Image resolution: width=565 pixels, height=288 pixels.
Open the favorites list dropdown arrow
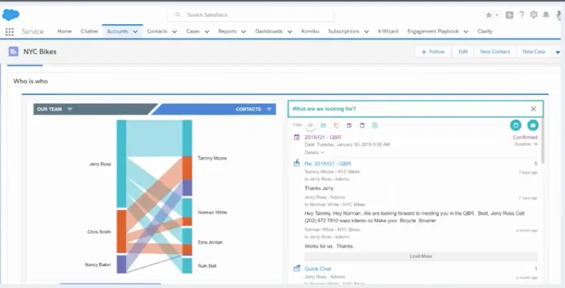click(x=497, y=15)
